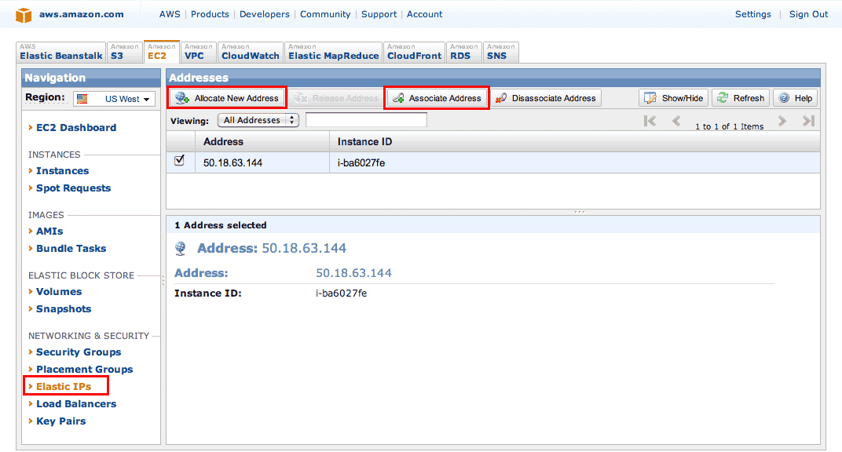This screenshot has height=452, width=842.
Task: Open Placement Groups in navigation
Action: [84, 369]
